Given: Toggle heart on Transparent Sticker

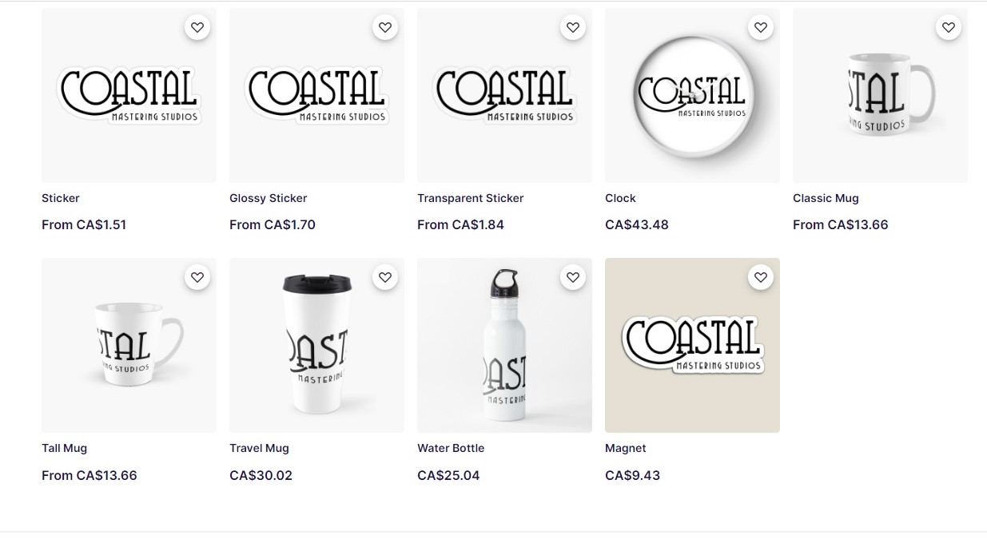Looking at the screenshot, I should (x=573, y=27).
